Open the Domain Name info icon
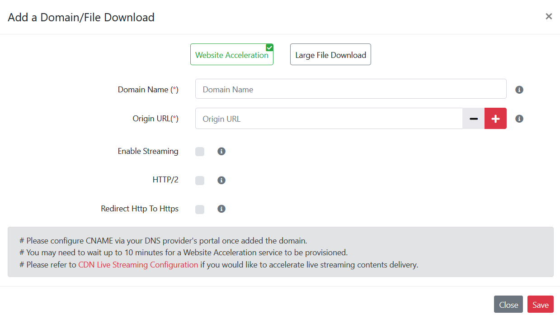Image resolution: width=560 pixels, height=320 pixels. coord(519,90)
